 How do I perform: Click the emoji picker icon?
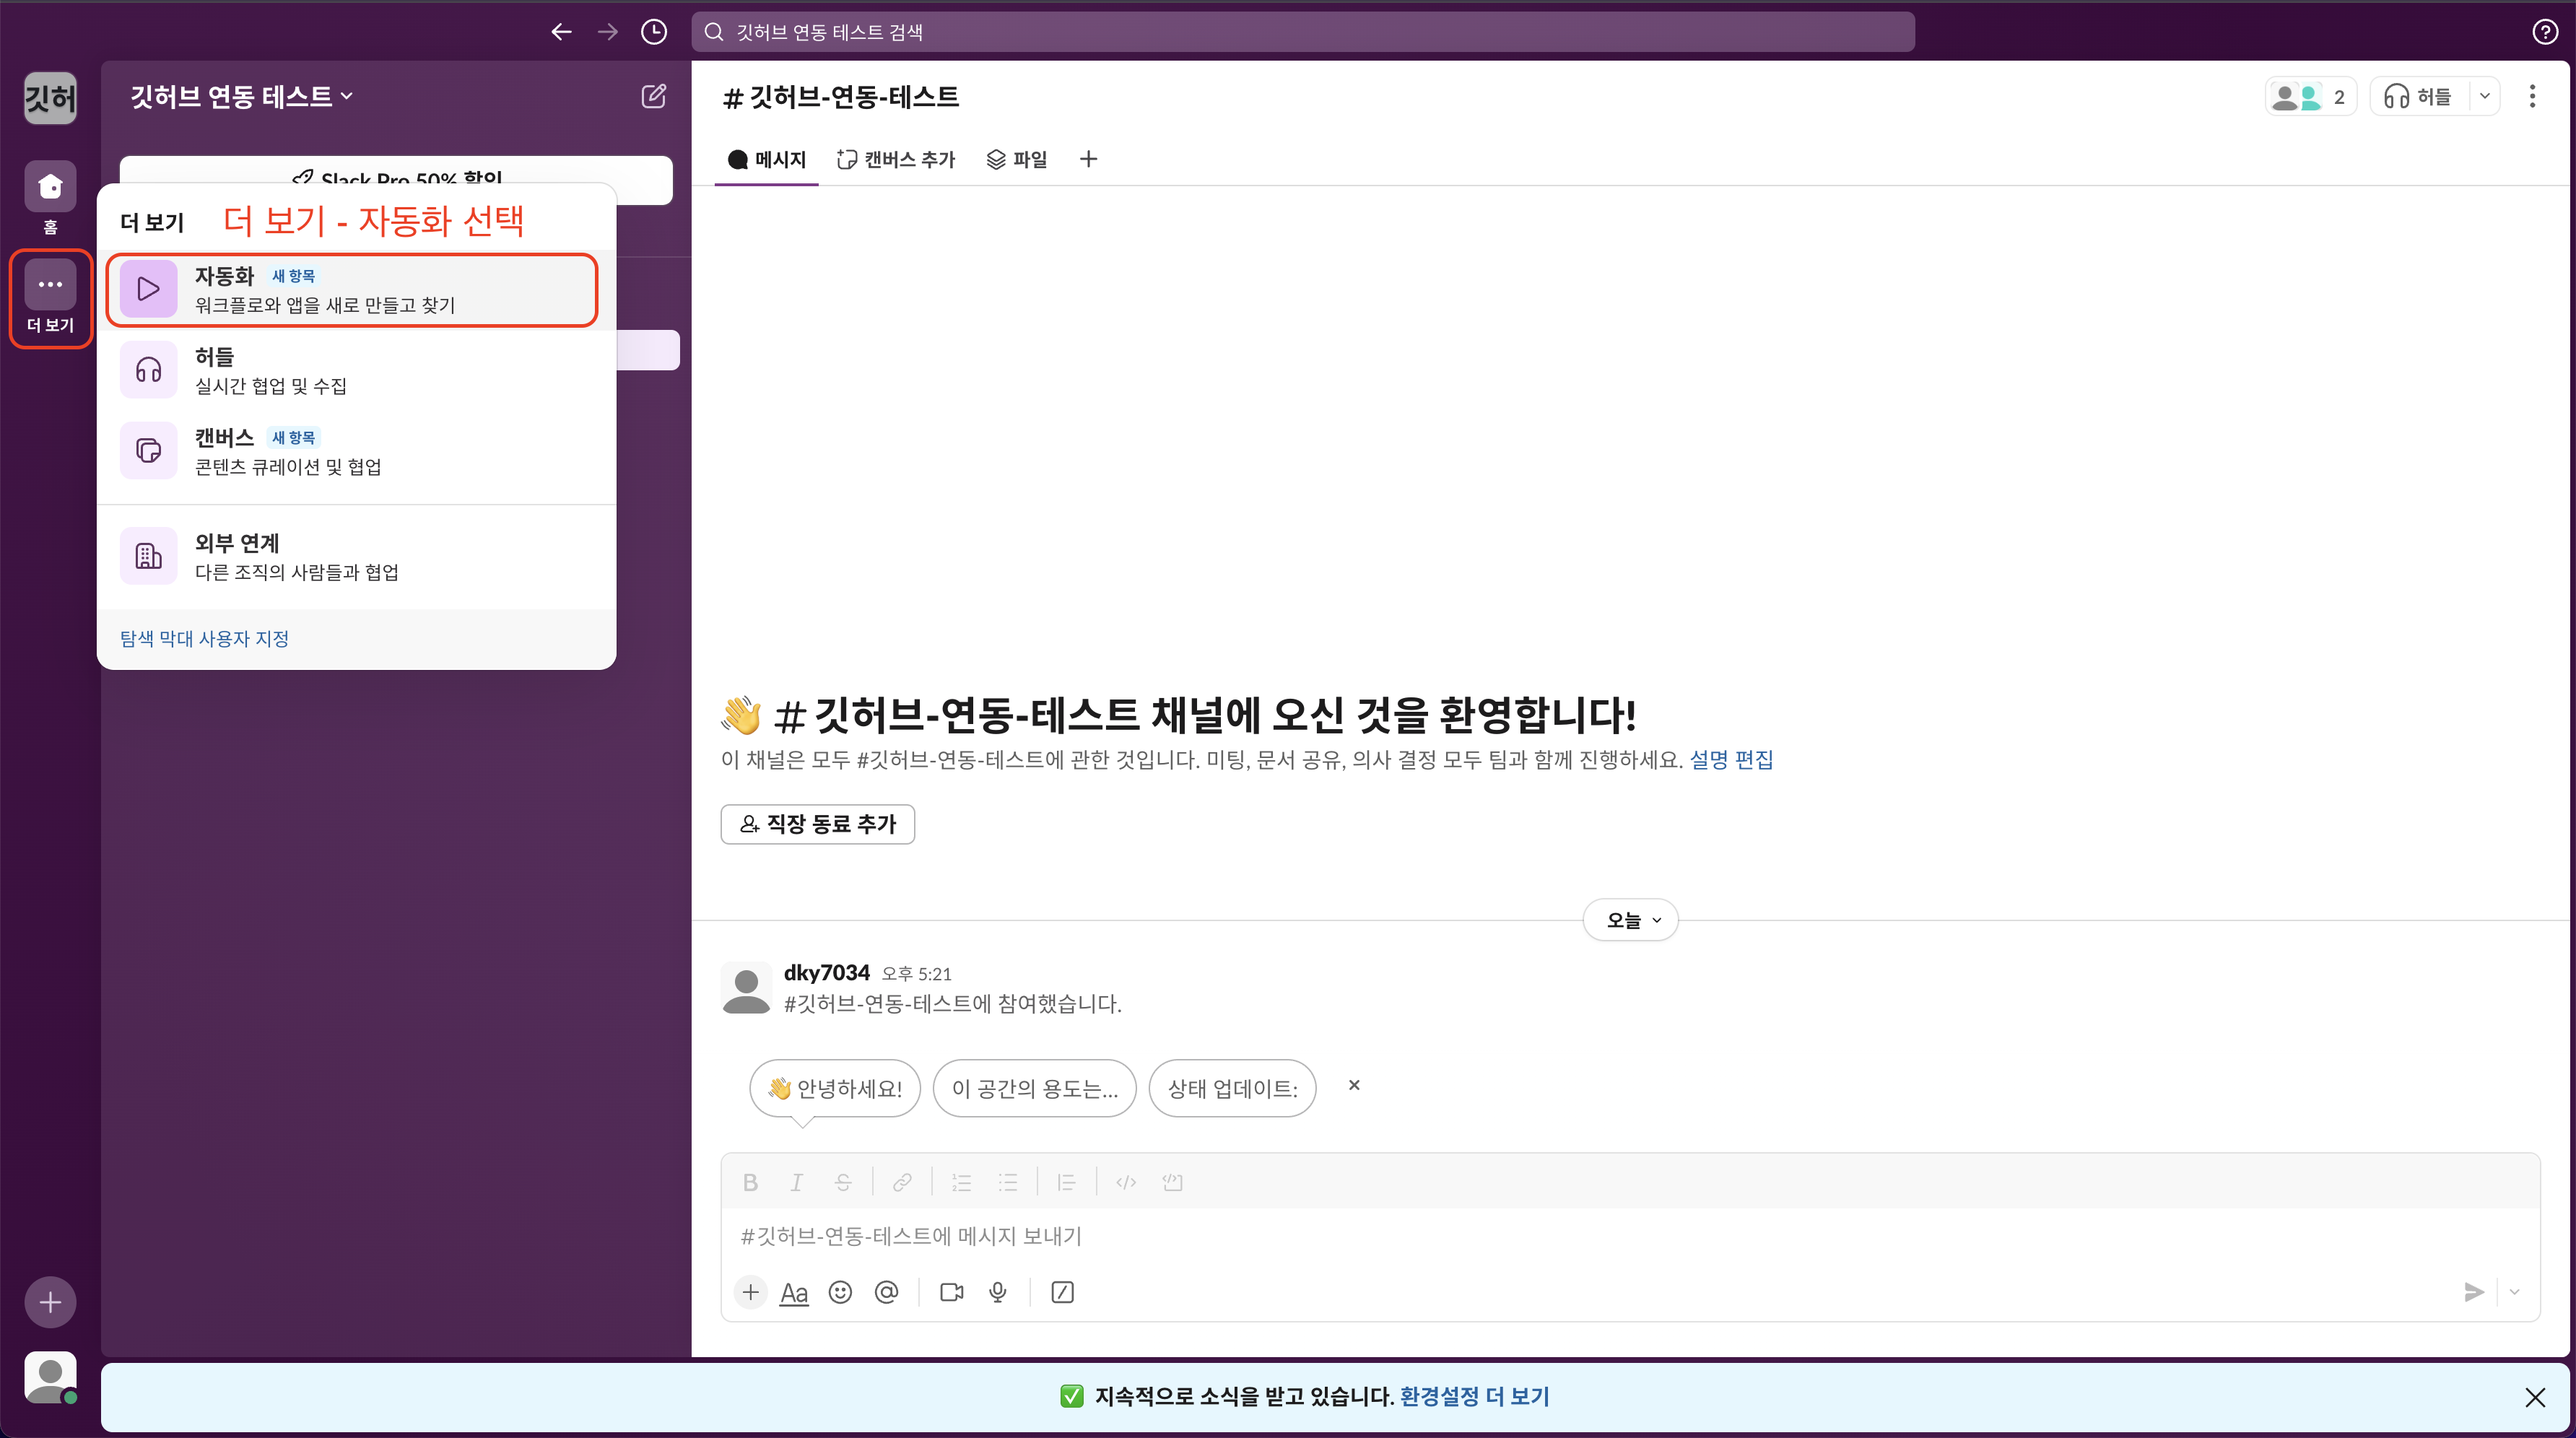coord(840,1292)
